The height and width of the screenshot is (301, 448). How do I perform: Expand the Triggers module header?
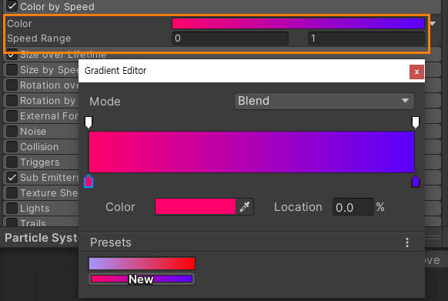(x=40, y=162)
